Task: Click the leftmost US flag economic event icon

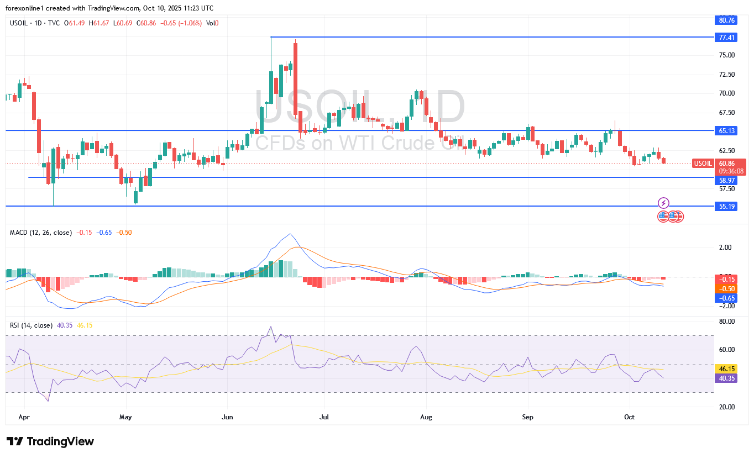Action: point(663,217)
